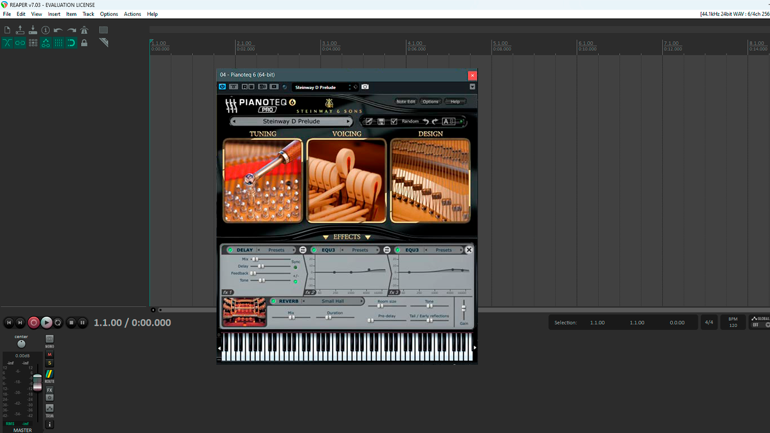Bypass Pianoteq plugin with power button

click(222, 87)
